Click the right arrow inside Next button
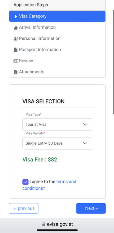 click(97, 208)
